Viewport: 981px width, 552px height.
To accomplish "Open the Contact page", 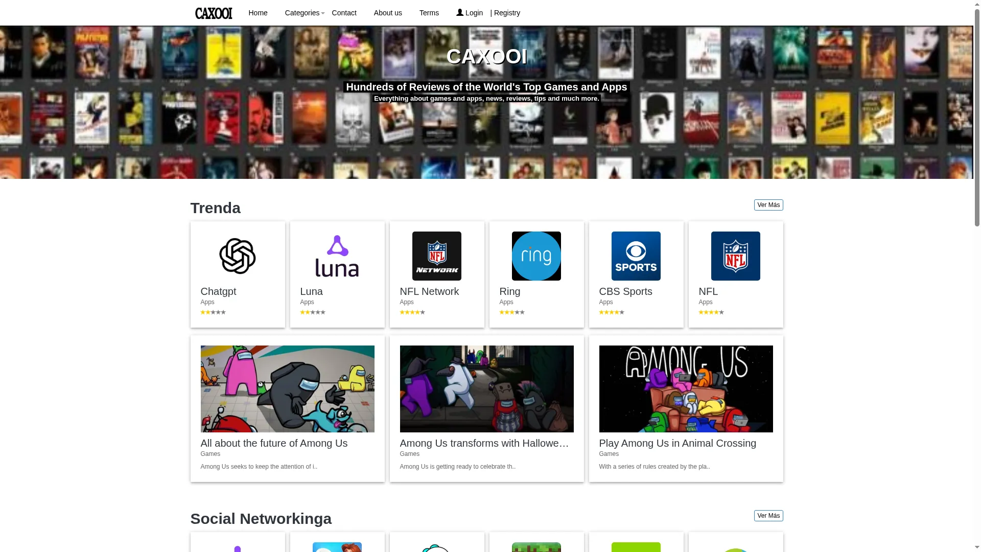I will tap(344, 13).
